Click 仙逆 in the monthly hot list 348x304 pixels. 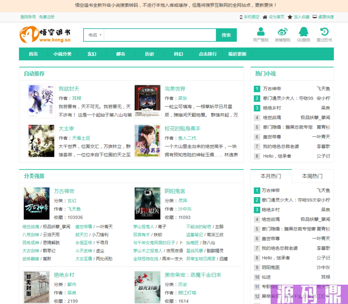tap(266, 277)
